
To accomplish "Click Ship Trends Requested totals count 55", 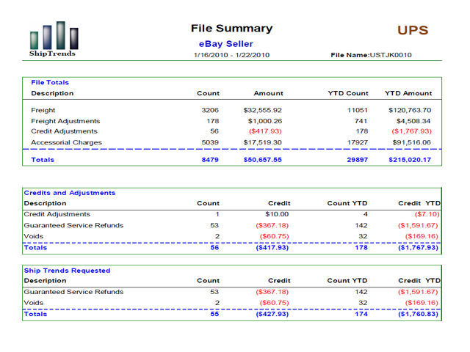I will click(x=214, y=314).
